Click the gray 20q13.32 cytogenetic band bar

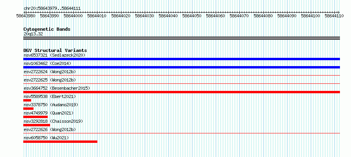[x=181, y=38]
